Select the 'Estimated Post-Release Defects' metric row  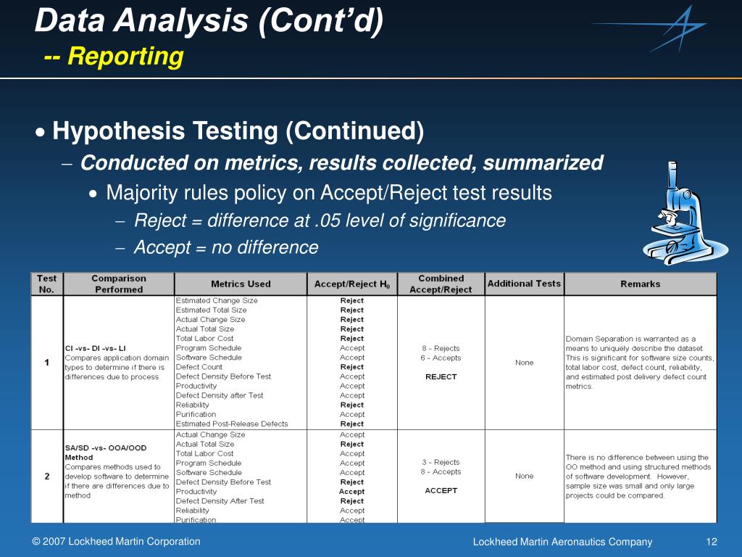pos(232,424)
